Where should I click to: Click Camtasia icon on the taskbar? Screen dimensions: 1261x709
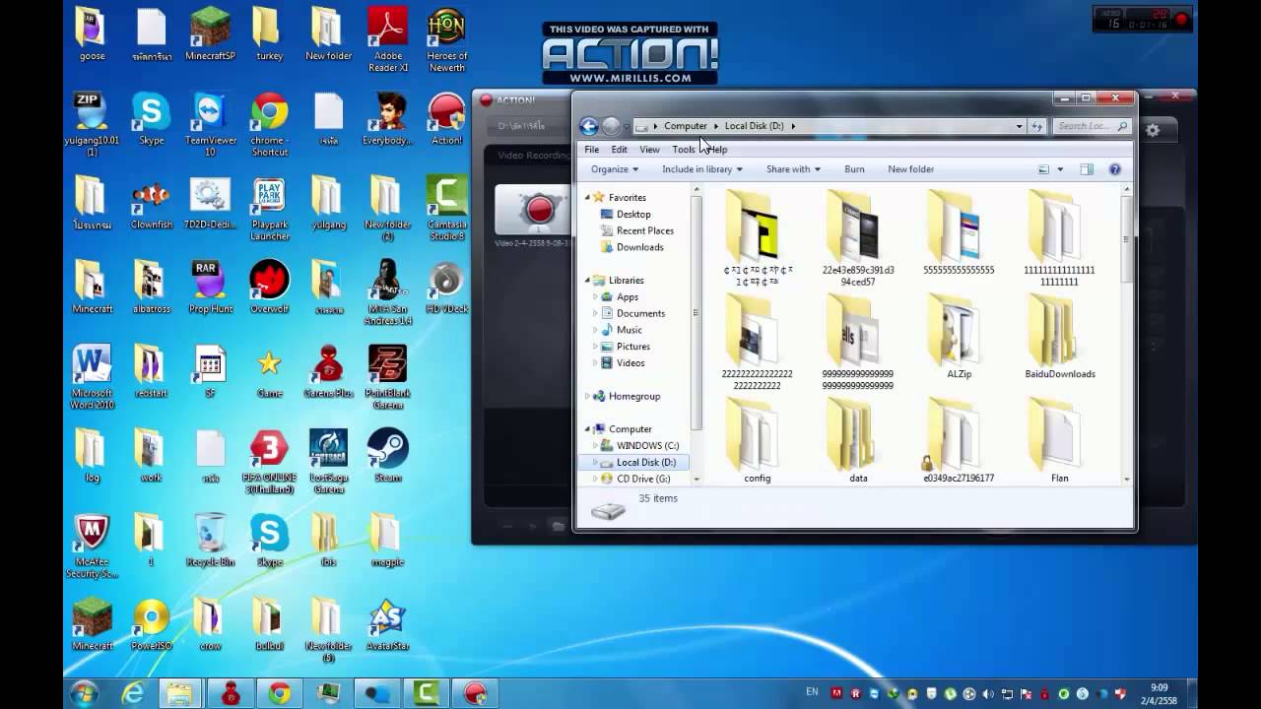tap(427, 694)
